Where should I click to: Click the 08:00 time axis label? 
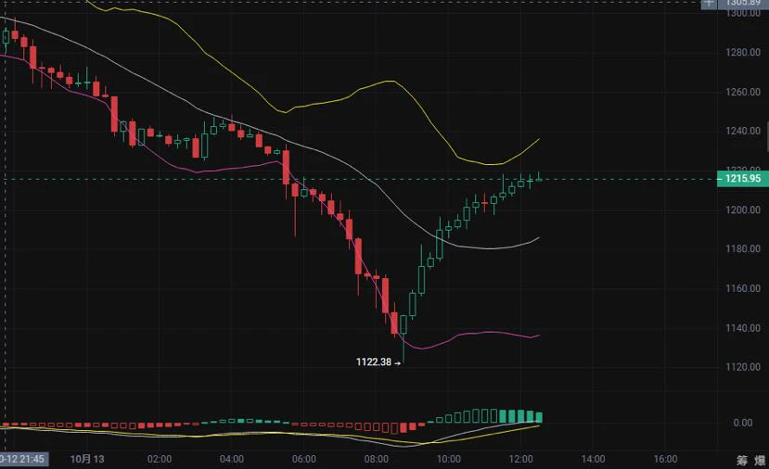377,459
